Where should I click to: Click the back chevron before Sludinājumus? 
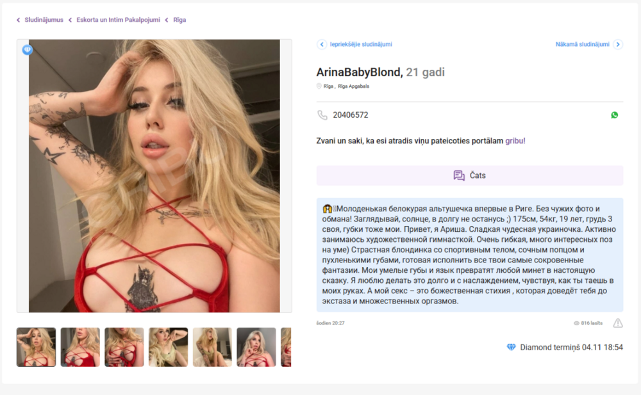pyautogui.click(x=18, y=20)
